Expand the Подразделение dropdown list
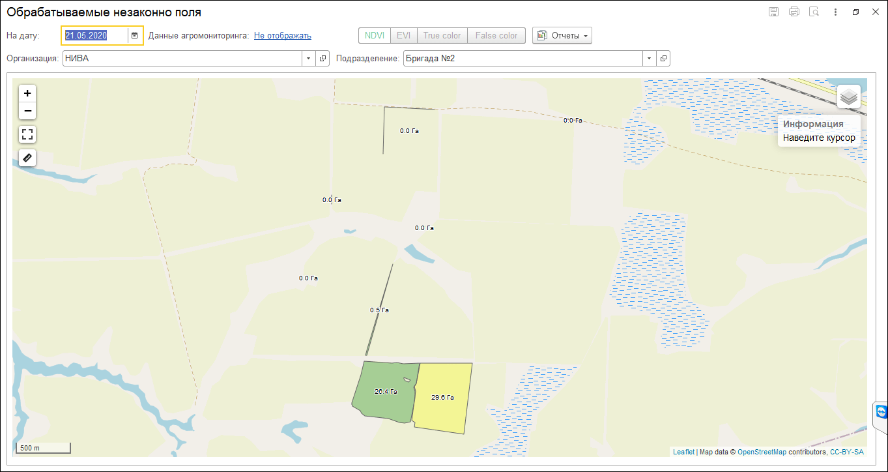888x472 pixels. pyautogui.click(x=649, y=58)
